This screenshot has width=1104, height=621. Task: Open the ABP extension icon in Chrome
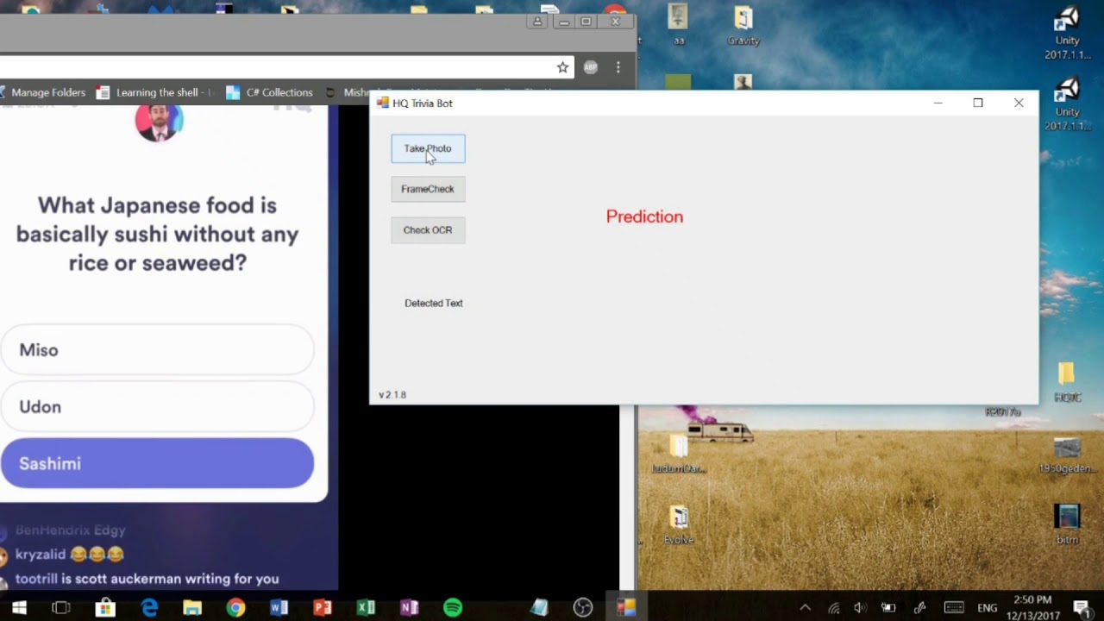click(591, 67)
